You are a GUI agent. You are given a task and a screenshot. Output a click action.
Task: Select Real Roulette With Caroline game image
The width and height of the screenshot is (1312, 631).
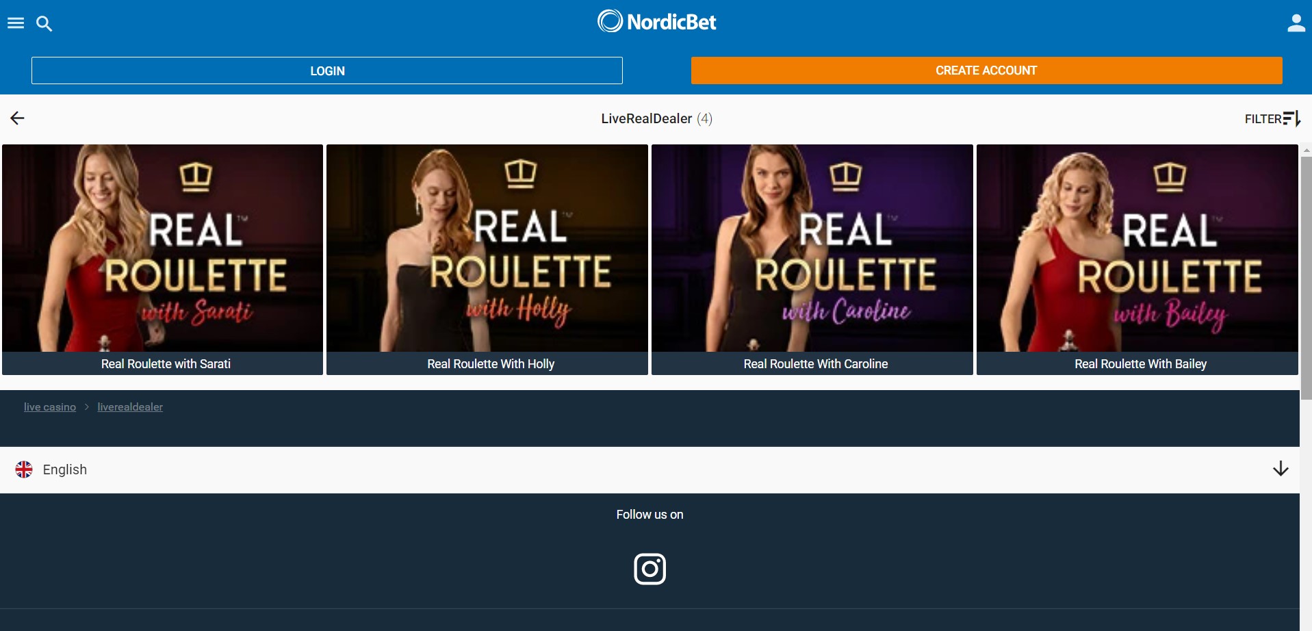(x=812, y=248)
